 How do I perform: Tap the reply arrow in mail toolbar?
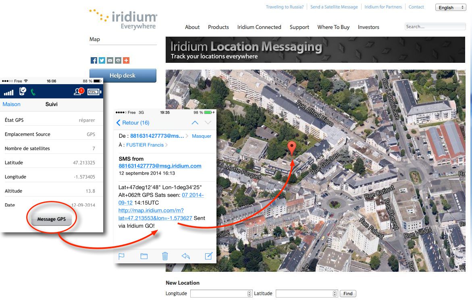click(x=186, y=256)
